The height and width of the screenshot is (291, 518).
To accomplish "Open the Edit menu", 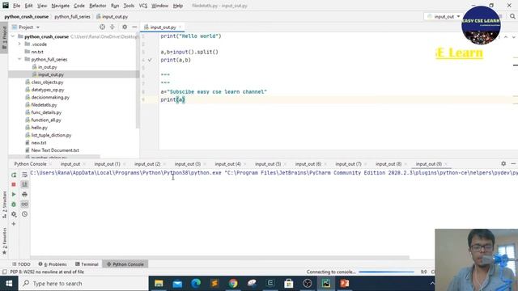I will click(29, 6).
